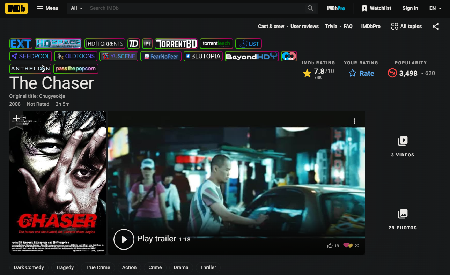
Task: Expand the All search category dropdown
Action: click(x=77, y=8)
